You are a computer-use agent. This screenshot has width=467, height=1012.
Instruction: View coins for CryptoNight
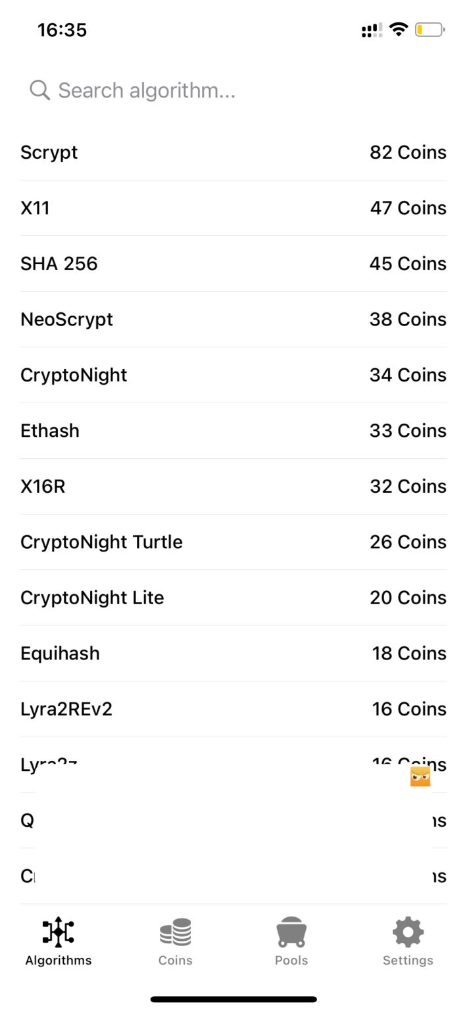pos(233,375)
